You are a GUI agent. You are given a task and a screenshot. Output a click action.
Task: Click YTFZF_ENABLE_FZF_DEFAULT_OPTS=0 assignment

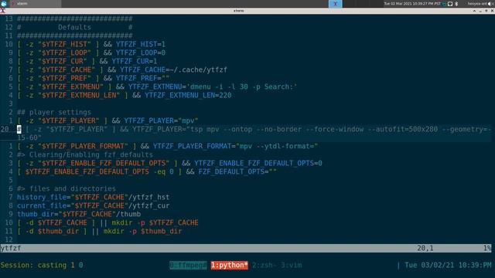tap(258, 163)
